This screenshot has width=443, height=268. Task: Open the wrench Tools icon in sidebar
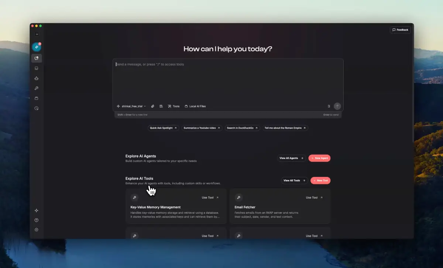[x=37, y=88]
